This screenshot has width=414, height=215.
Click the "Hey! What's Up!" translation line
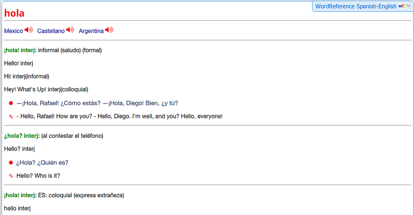coord(46,89)
